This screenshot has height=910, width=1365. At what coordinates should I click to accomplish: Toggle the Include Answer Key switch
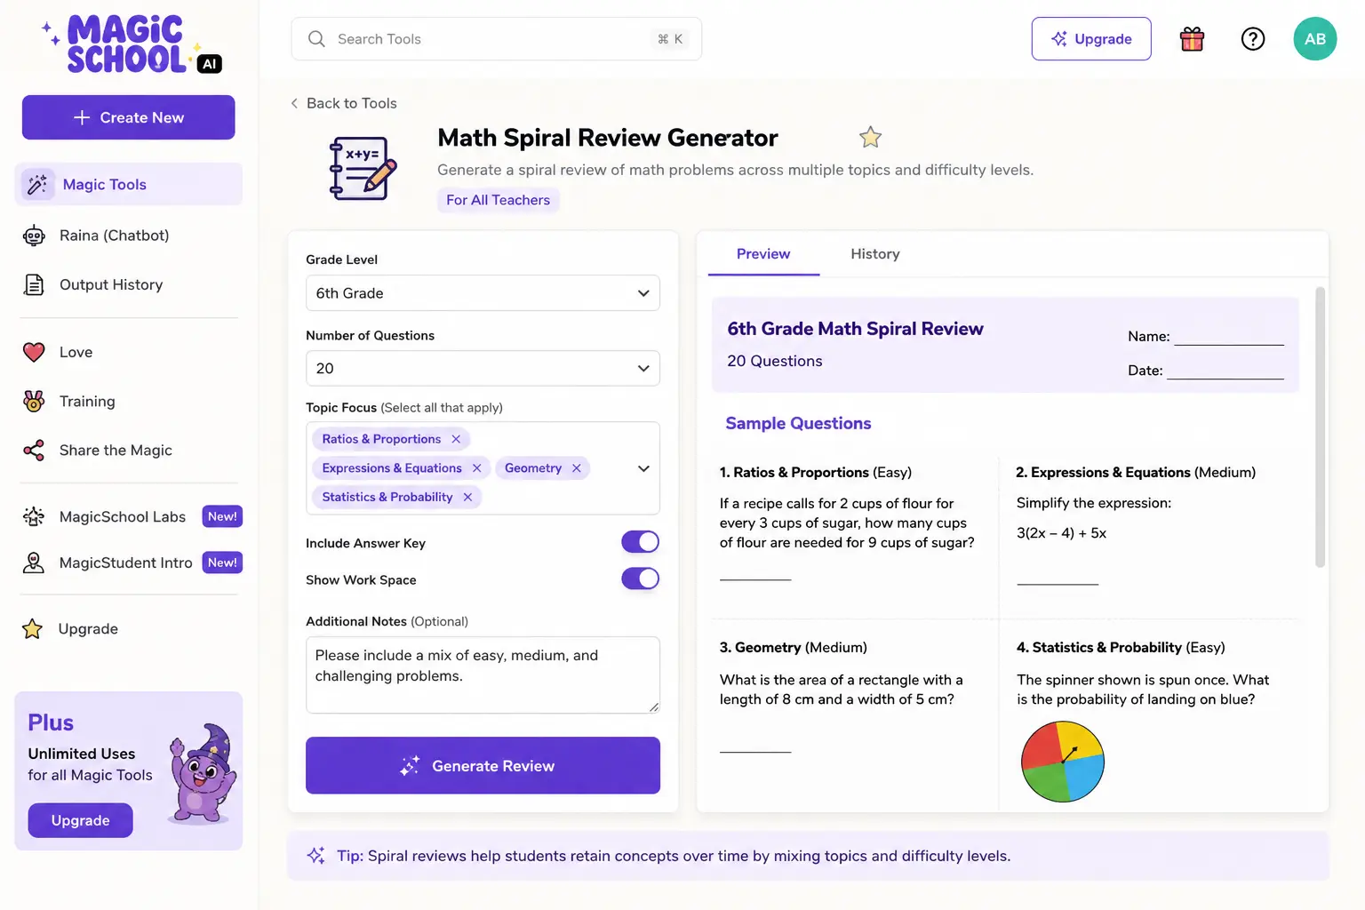641,542
